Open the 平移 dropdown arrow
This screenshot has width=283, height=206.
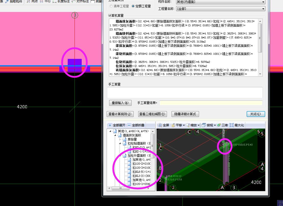point(184,125)
